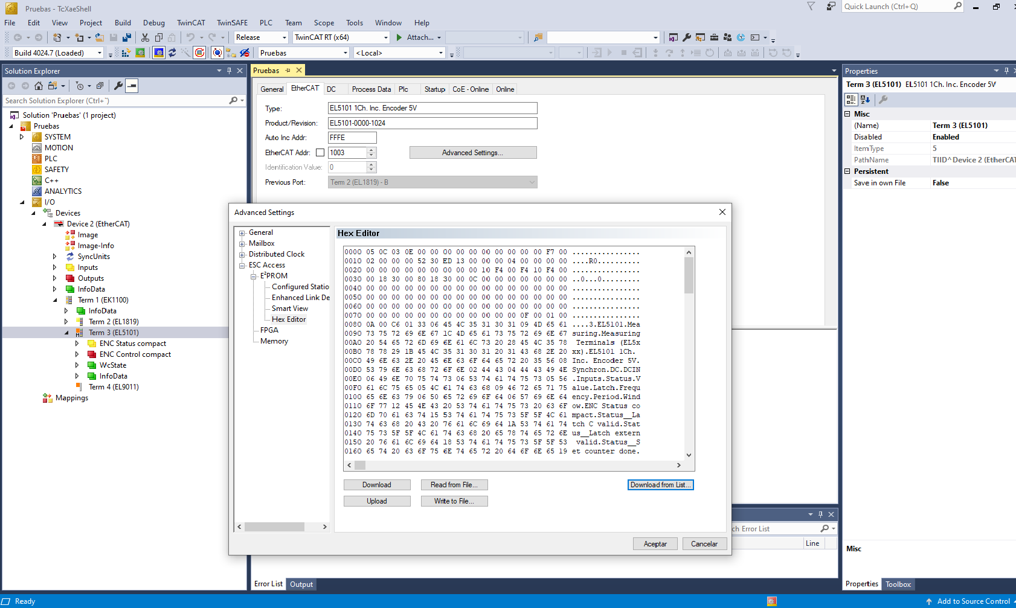The image size is (1016, 608).
Task: Click Write to File... button
Action: (454, 501)
